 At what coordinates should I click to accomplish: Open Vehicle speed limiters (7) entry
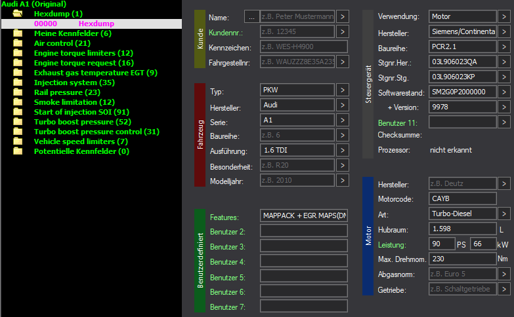click(81, 141)
